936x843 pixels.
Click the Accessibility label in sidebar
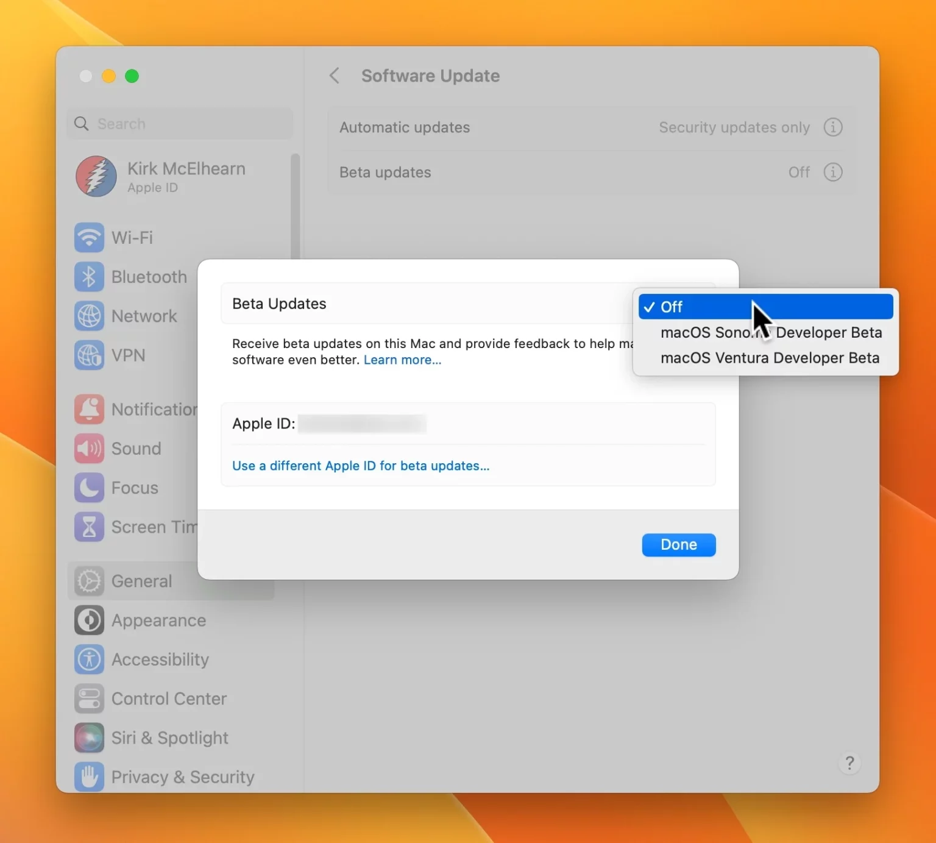pyautogui.click(x=160, y=660)
